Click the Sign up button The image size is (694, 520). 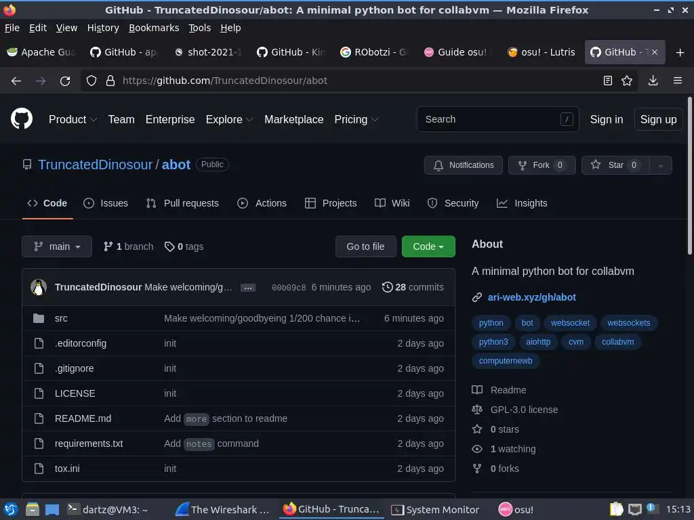pyautogui.click(x=658, y=119)
